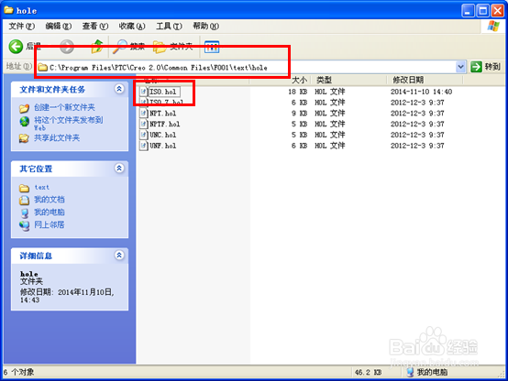This screenshot has height=381, width=508.
Task: Click the 46.2 KB status bar entry
Action: point(368,372)
